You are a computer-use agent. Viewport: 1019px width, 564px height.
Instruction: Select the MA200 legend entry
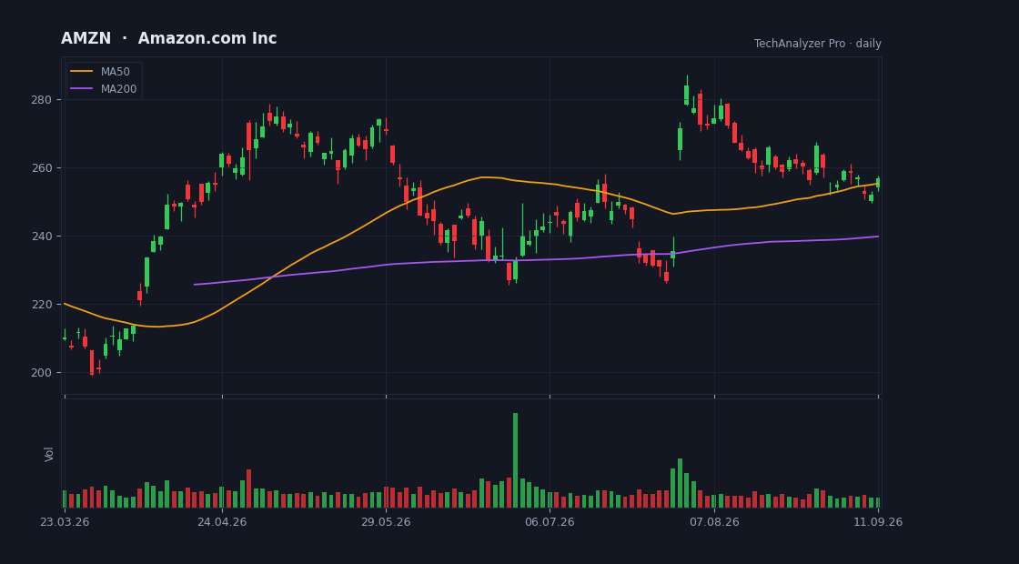coord(104,89)
